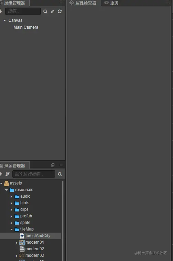Open the 服务 tab
This screenshot has width=173, height=261.
111,3
